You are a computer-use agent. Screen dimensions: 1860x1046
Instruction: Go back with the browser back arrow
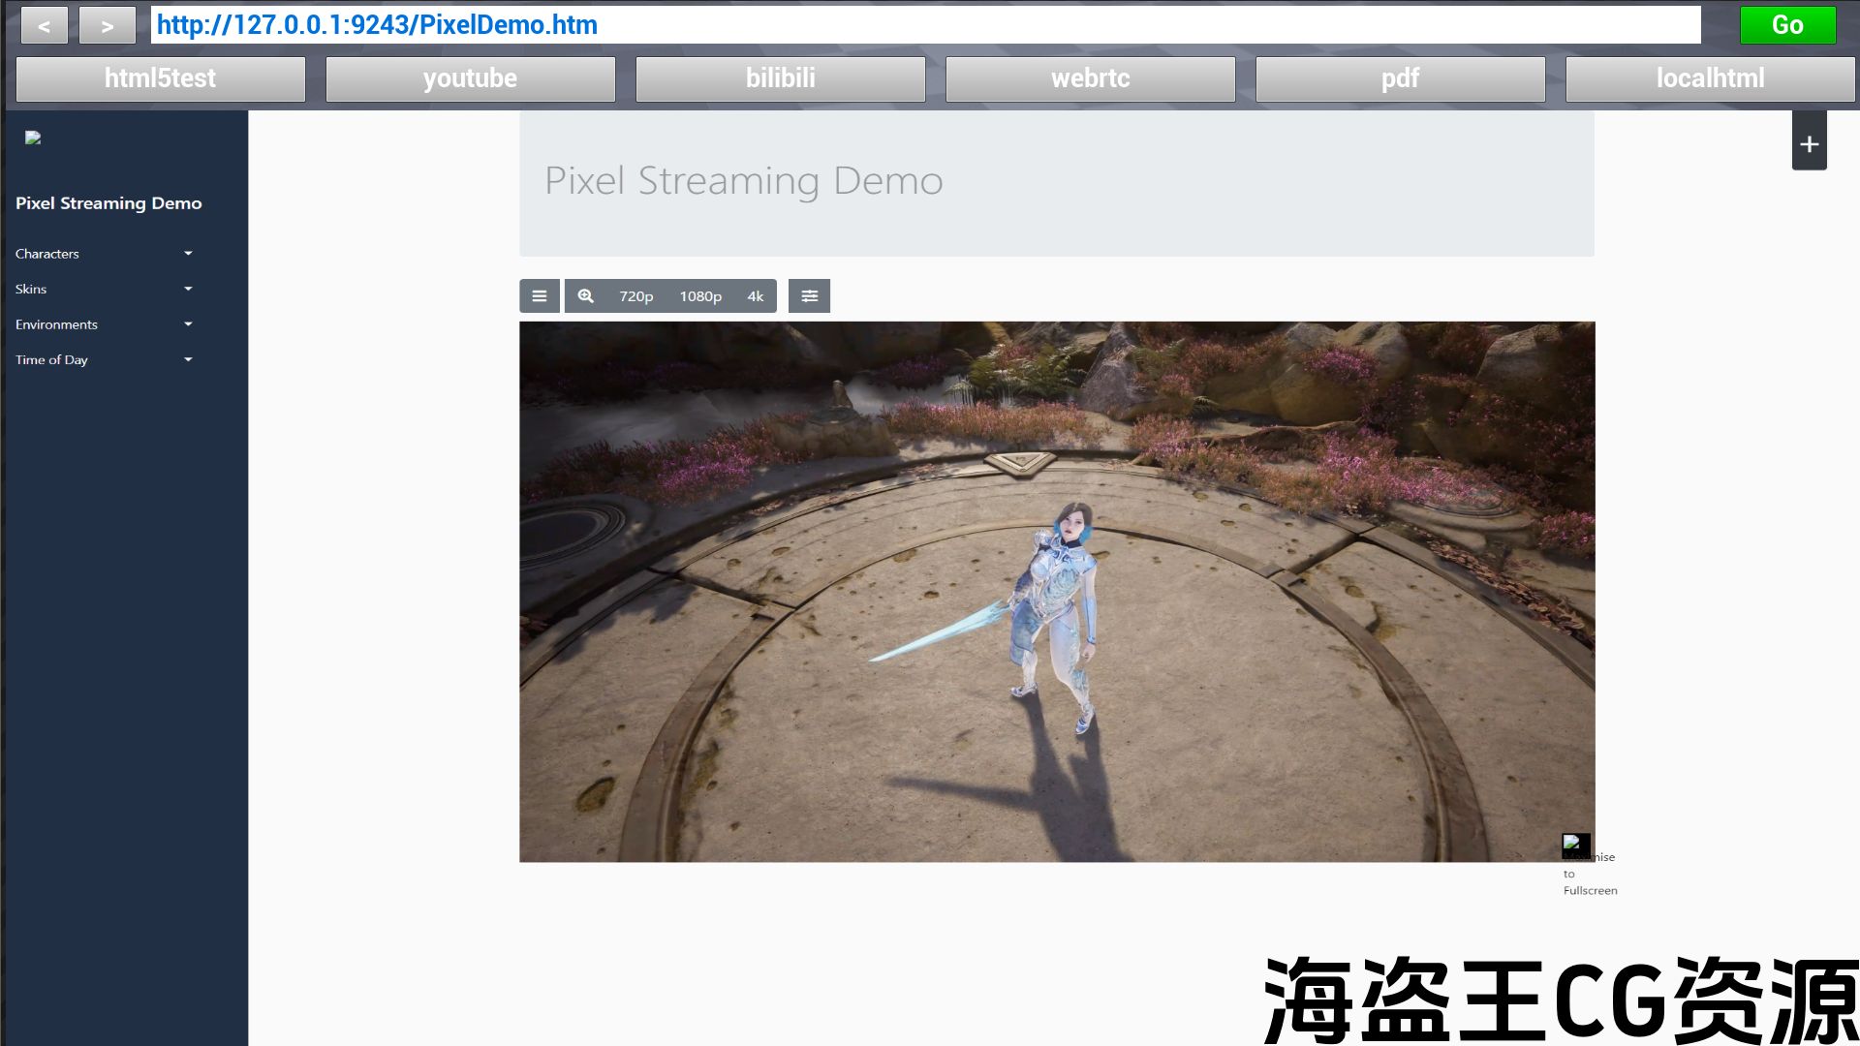(x=44, y=26)
